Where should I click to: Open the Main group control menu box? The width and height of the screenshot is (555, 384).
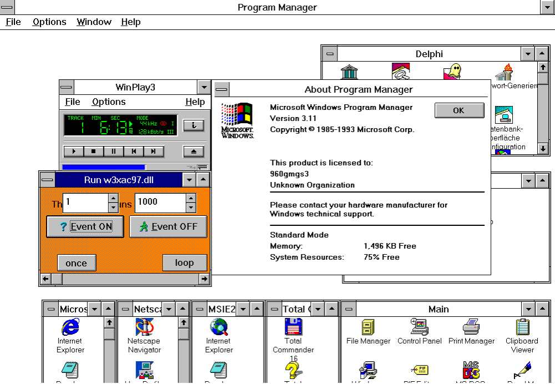[349, 309]
